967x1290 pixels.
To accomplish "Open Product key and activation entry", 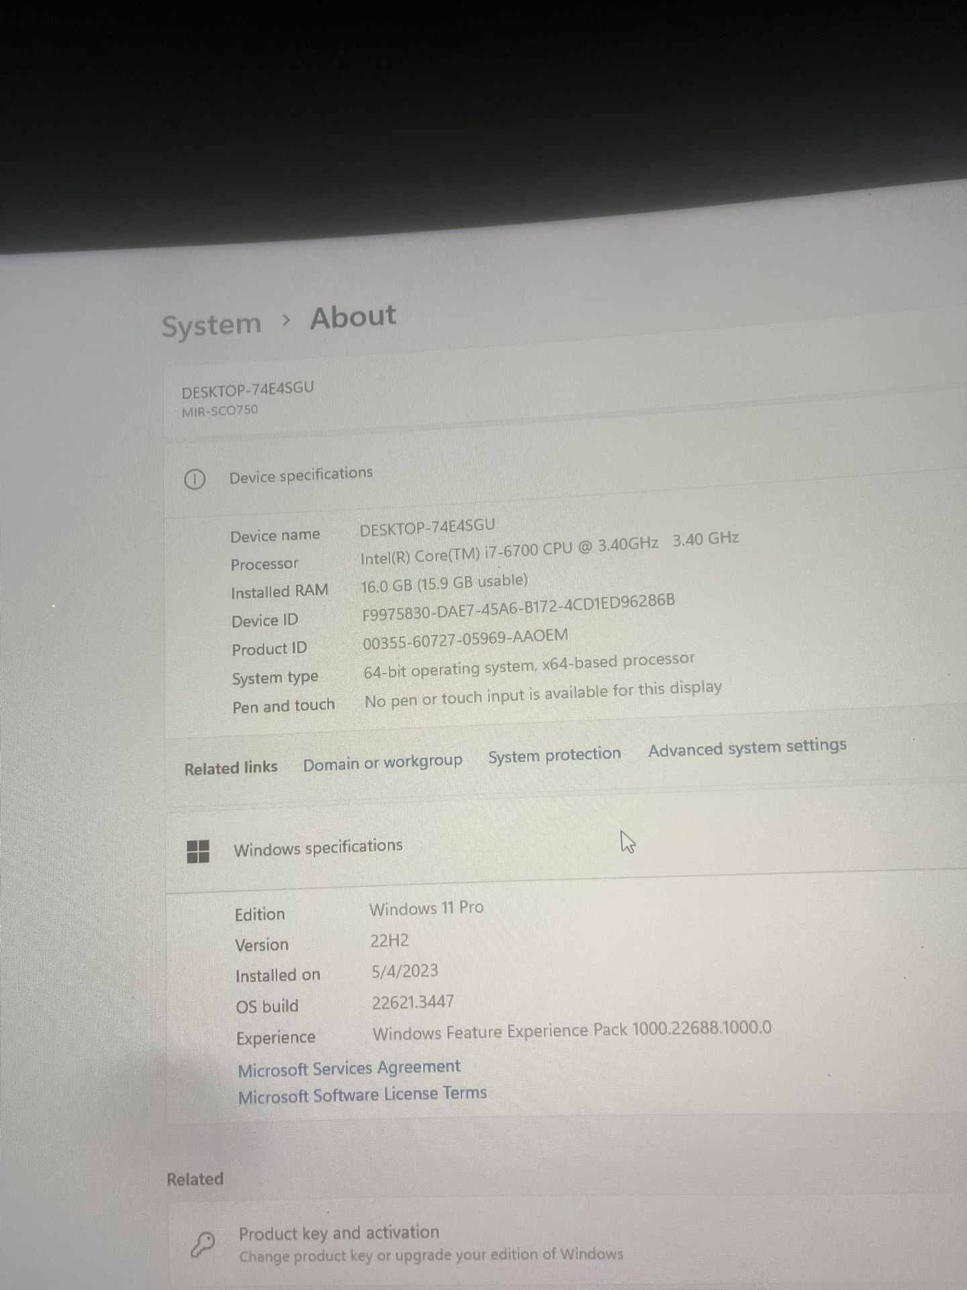I will pyautogui.click(x=567, y=1243).
